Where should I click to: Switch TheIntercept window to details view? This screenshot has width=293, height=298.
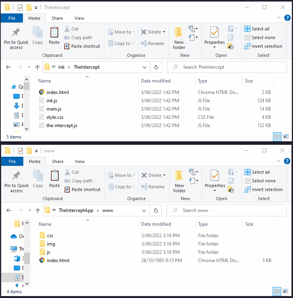(x=277, y=137)
